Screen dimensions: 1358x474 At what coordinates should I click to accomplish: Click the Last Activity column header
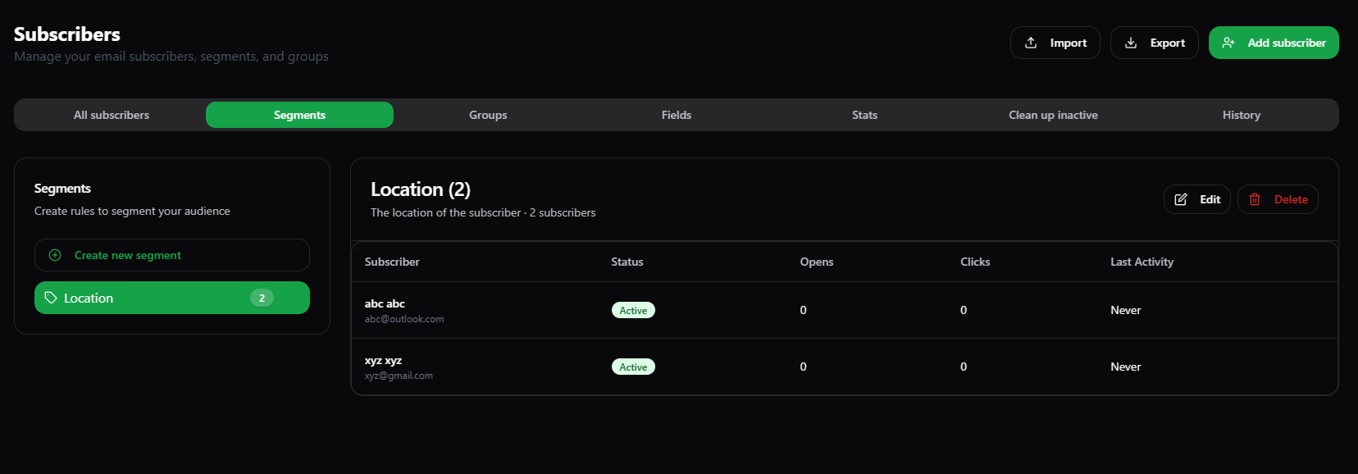coord(1142,262)
